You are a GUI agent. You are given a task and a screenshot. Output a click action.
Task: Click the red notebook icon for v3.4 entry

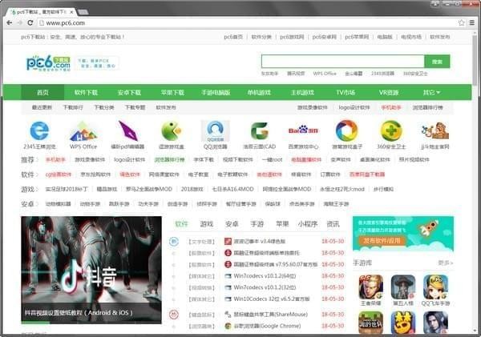228,242
